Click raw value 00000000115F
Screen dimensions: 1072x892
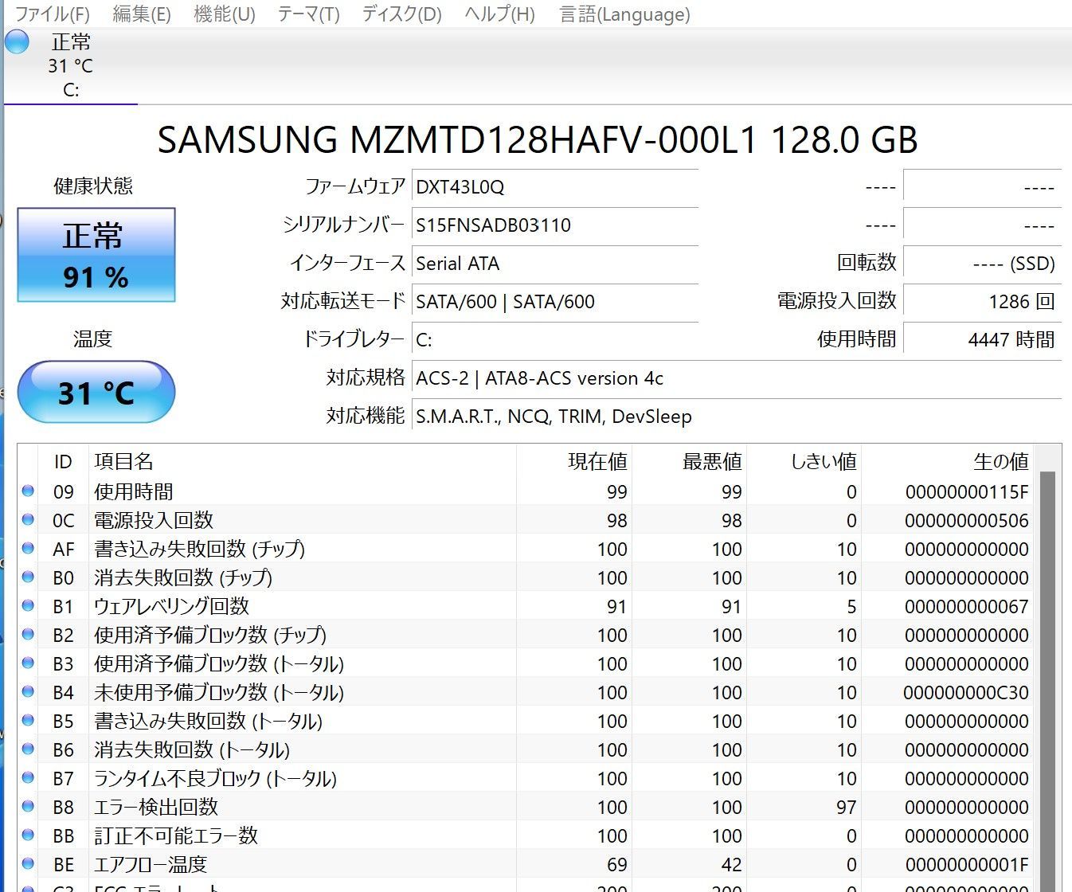[967, 492]
